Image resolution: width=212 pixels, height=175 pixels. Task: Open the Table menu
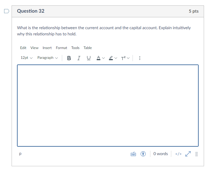(87, 48)
